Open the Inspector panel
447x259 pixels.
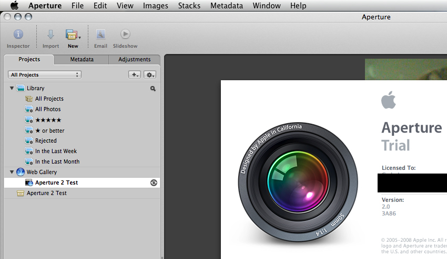(18, 39)
